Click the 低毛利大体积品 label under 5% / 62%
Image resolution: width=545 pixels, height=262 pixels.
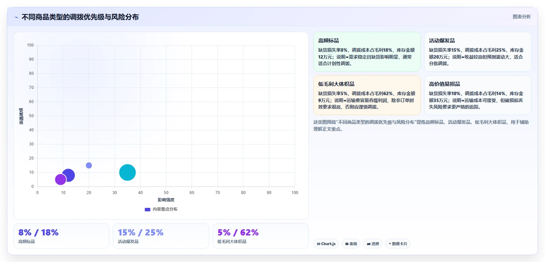click(x=232, y=242)
